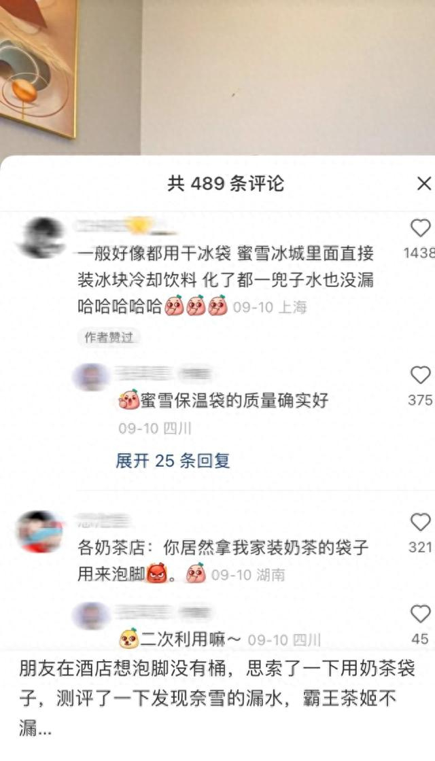Like the comment with 1438 likes
This screenshot has height=761, width=435.
(x=421, y=228)
